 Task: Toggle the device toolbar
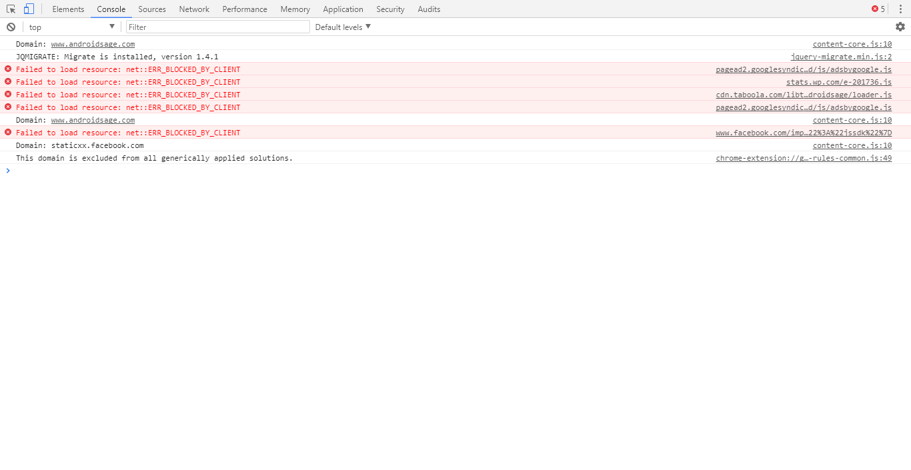click(x=27, y=9)
